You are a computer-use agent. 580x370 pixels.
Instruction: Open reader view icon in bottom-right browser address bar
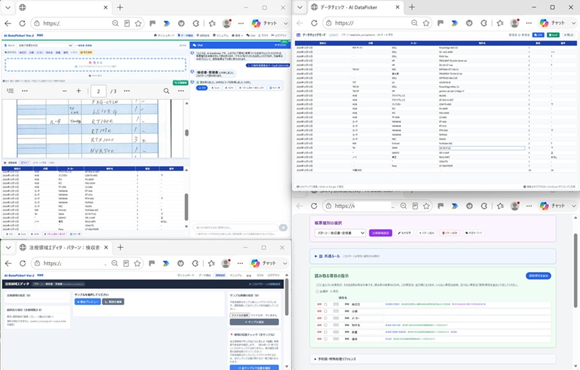click(x=415, y=206)
